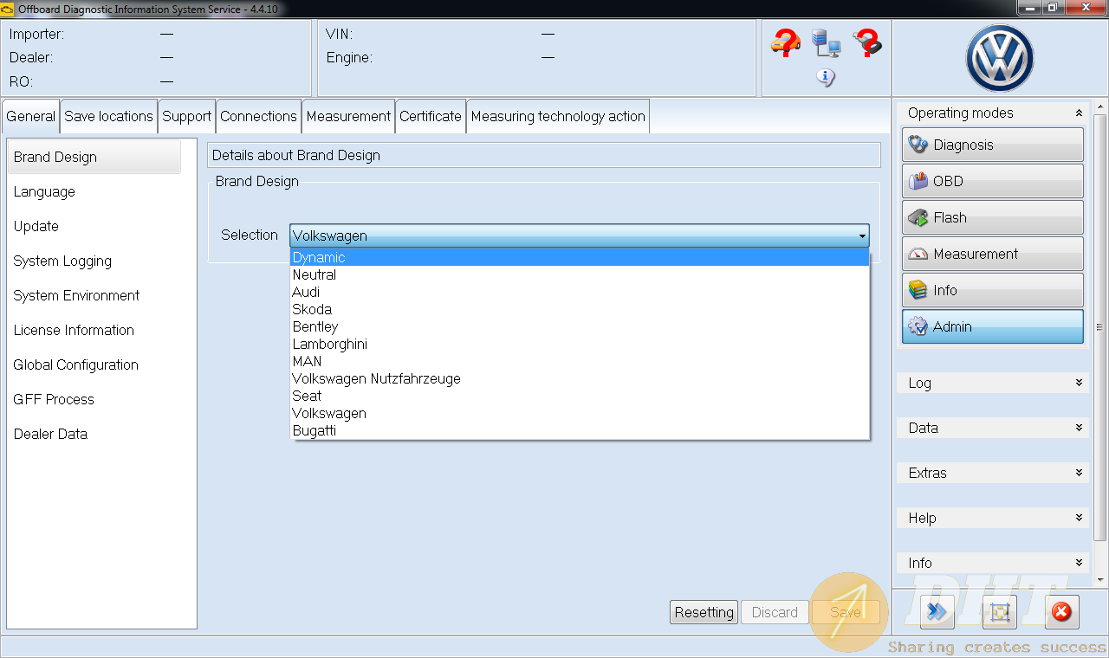Click the Volkswagen logo
The image size is (1109, 658).
[1000, 58]
